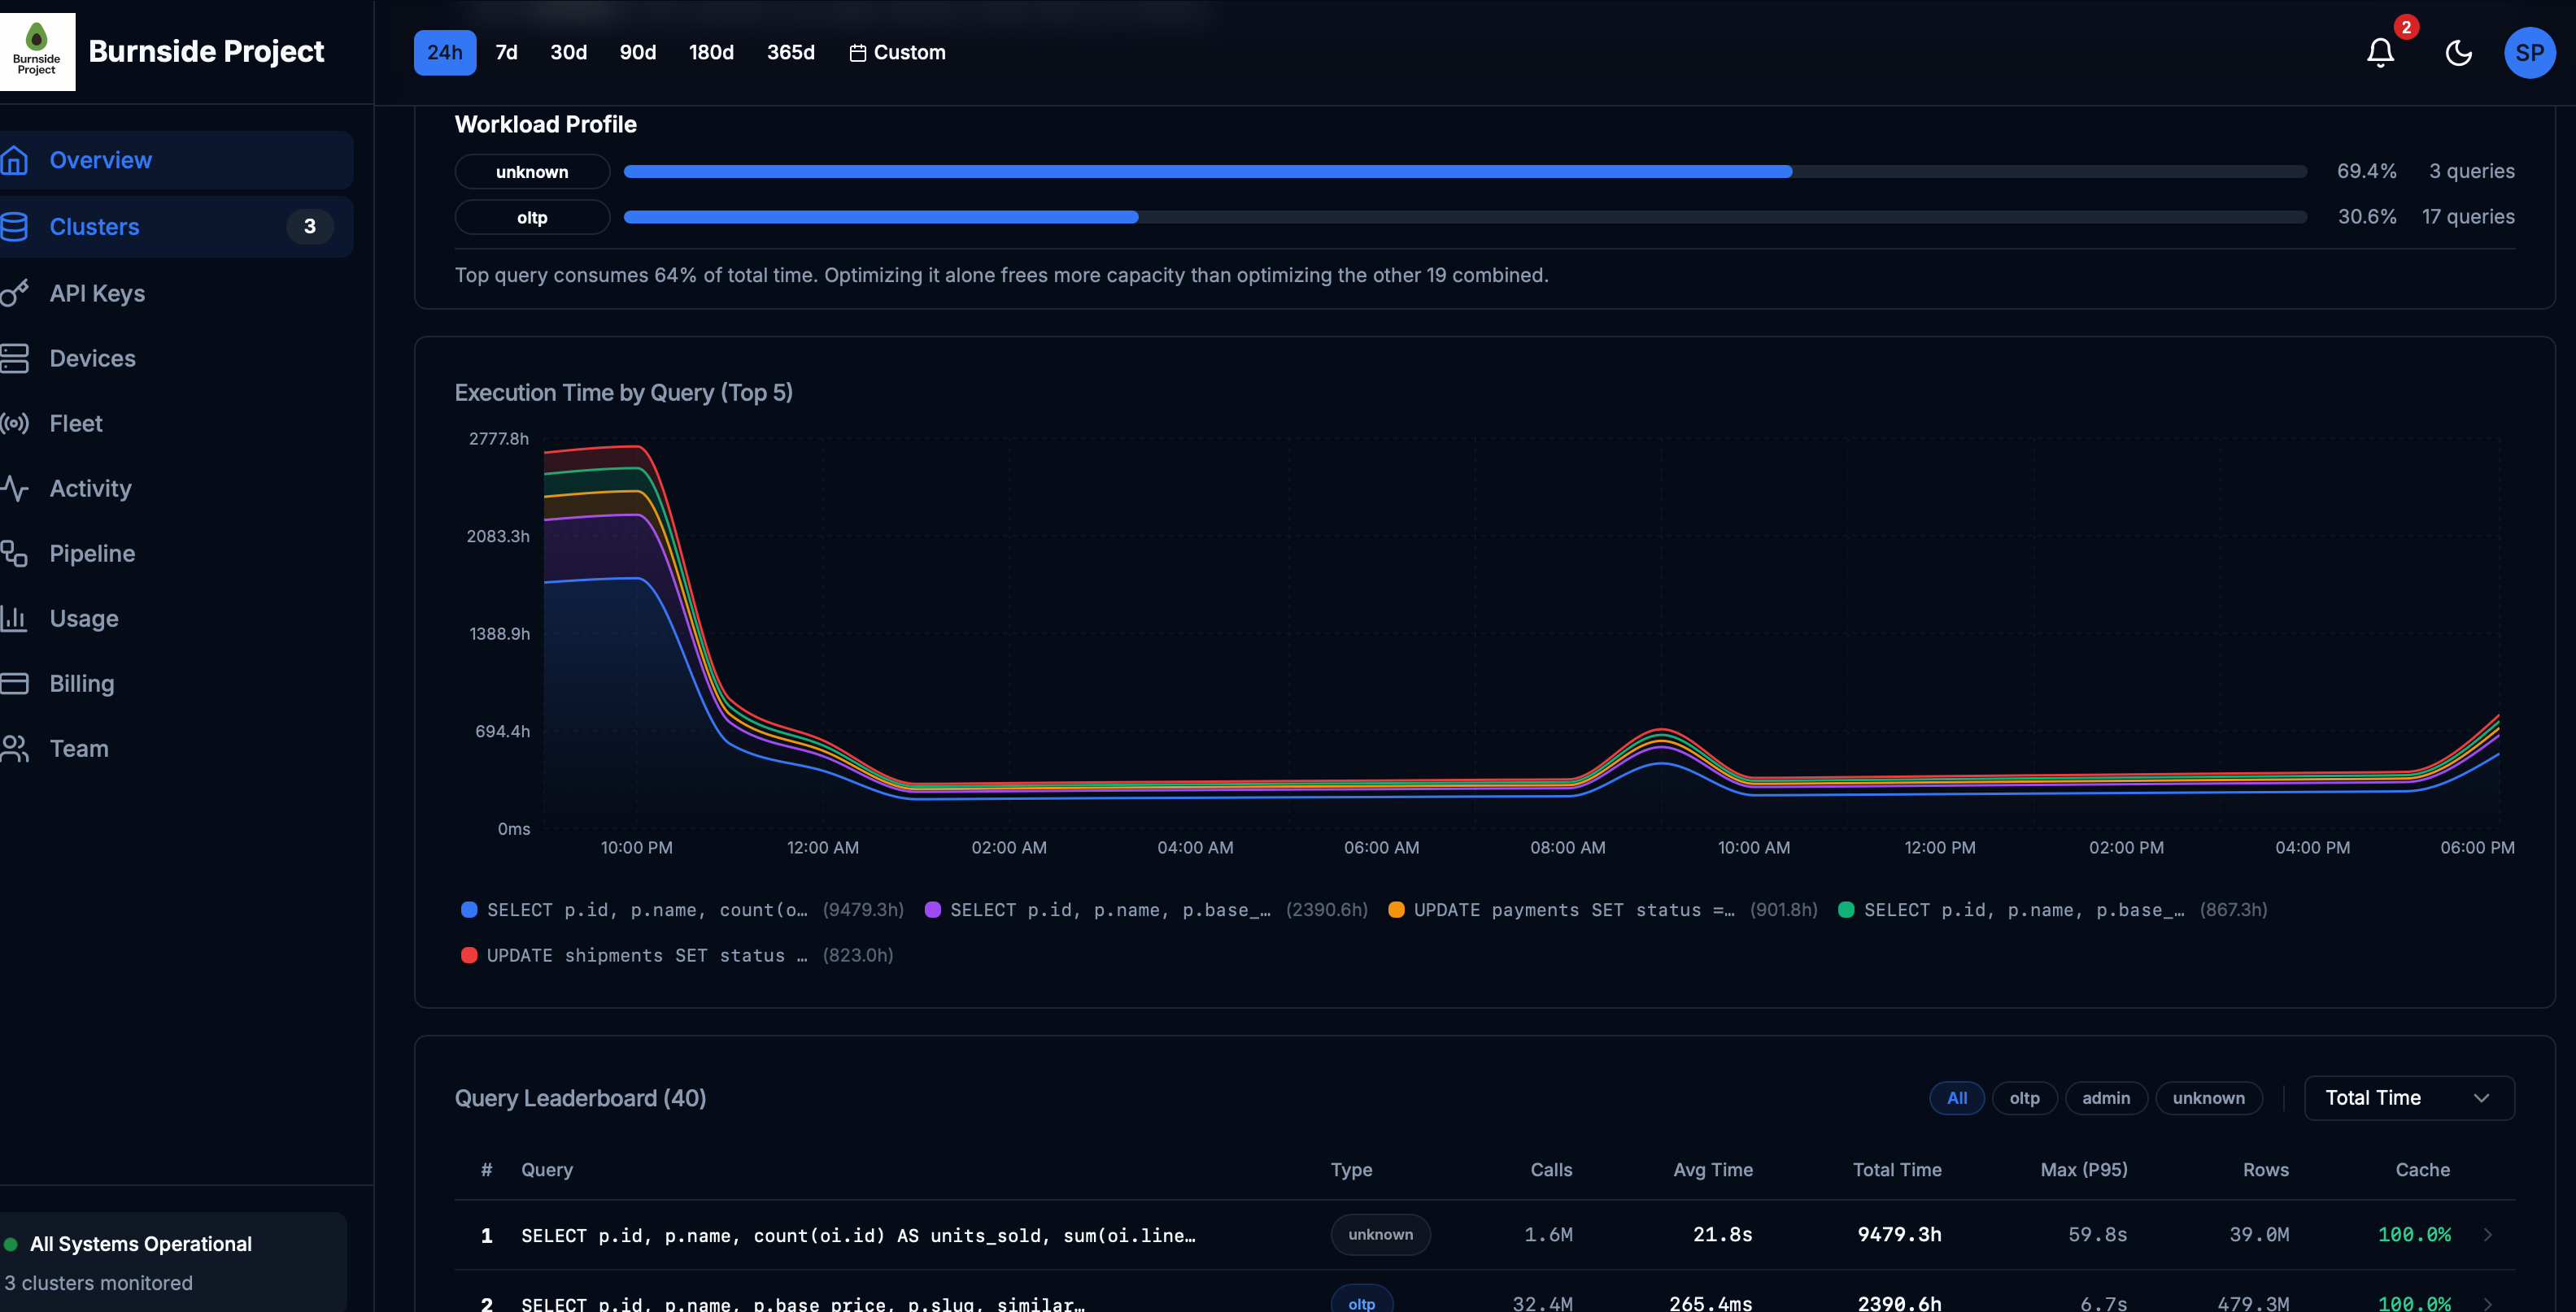This screenshot has height=1312, width=2576.
Task: Open the Custom date range picker
Action: click(x=897, y=52)
